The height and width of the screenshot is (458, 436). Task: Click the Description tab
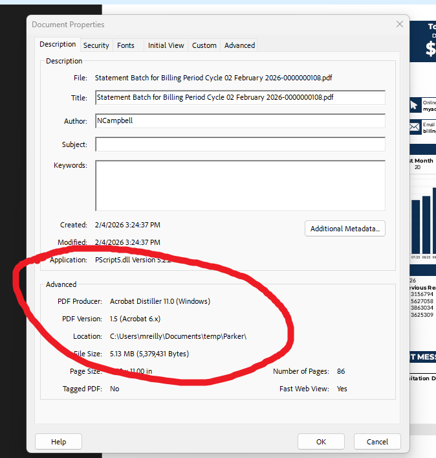click(58, 45)
